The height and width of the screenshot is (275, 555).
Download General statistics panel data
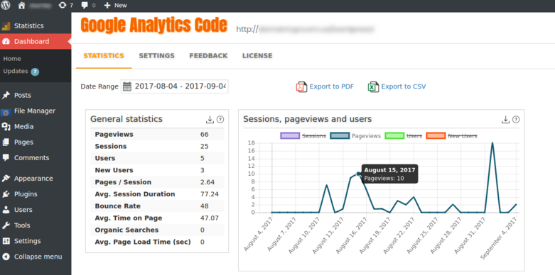[210, 119]
